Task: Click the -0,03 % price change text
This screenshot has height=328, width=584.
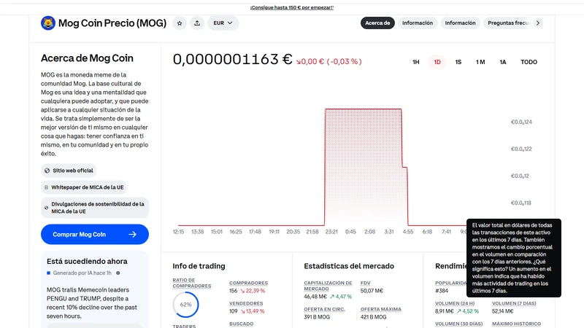Action: [344, 62]
